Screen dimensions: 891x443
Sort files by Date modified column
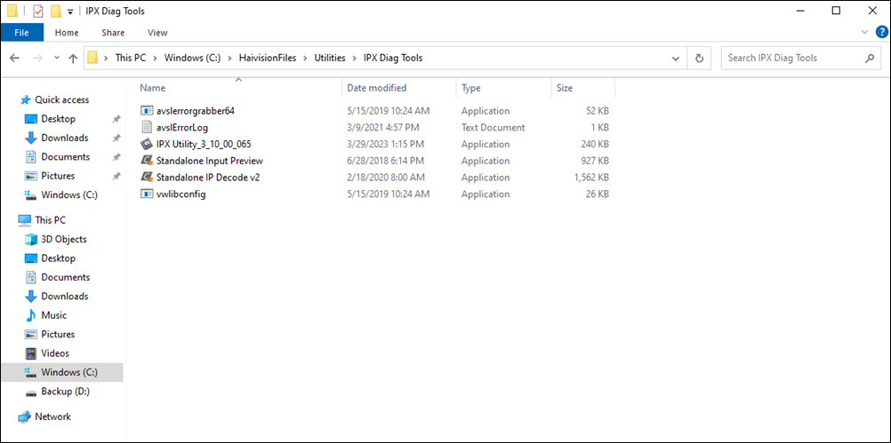coord(377,88)
